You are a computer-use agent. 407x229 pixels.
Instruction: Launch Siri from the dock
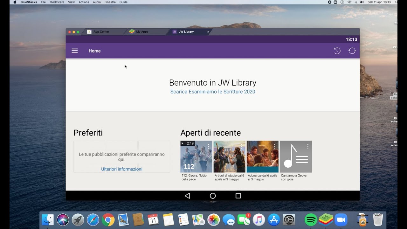pos(63,220)
